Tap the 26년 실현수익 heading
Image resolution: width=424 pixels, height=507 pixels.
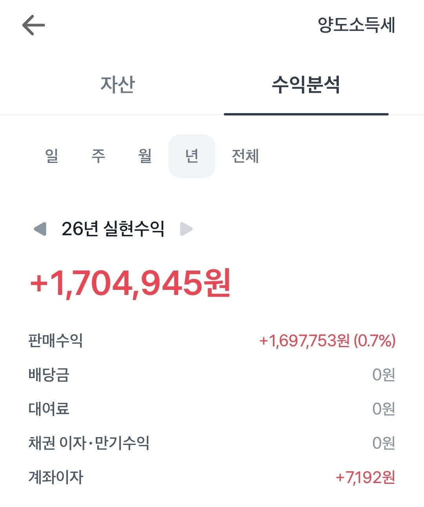113,229
